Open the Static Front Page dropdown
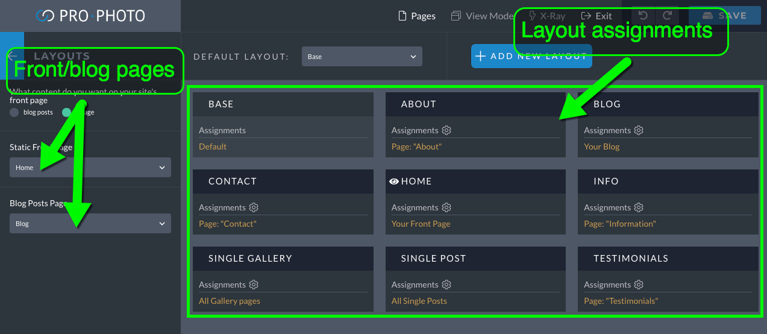Viewport: 767px width, 334px height. click(90, 168)
